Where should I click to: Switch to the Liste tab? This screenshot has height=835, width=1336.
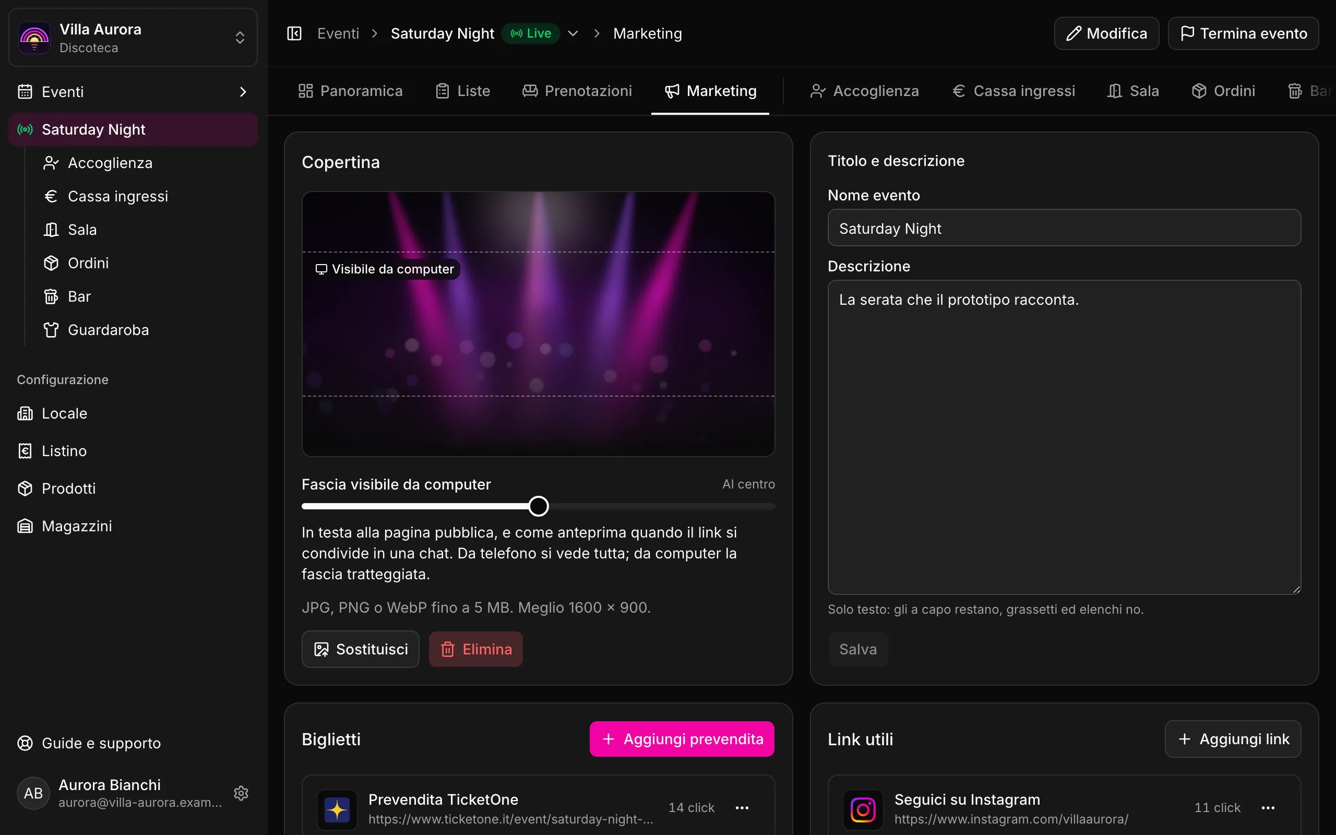pos(462,91)
